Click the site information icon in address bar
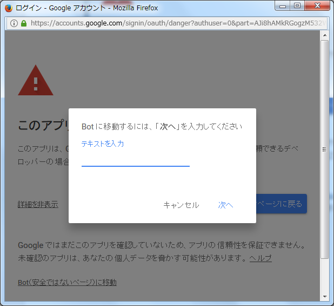 coord(14,23)
